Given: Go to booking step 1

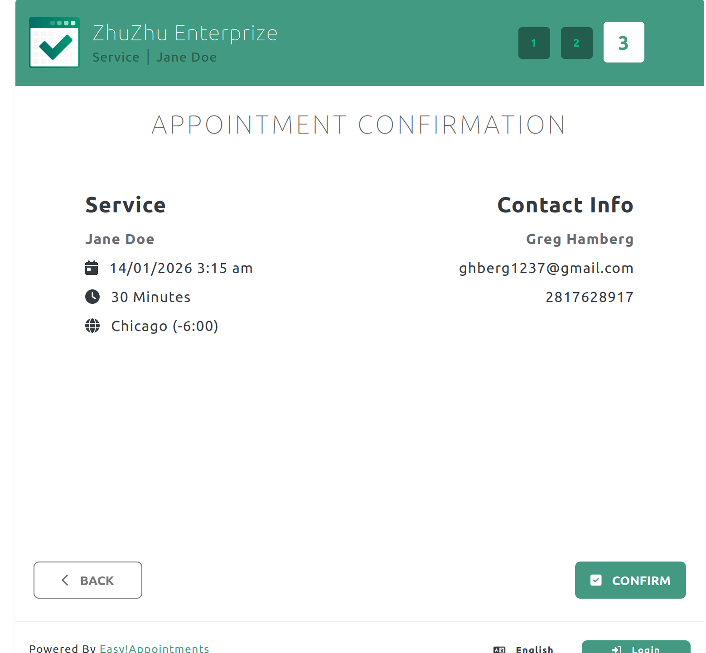Looking at the screenshot, I should point(534,43).
